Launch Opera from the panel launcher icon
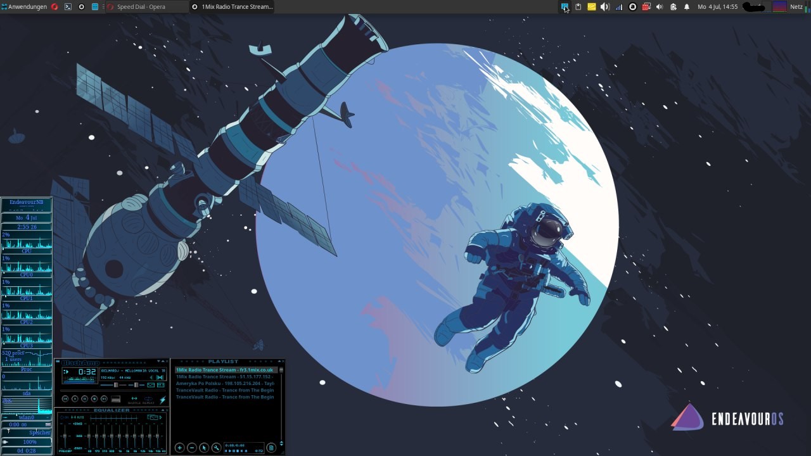Screen dimensions: 811x456 point(54,7)
